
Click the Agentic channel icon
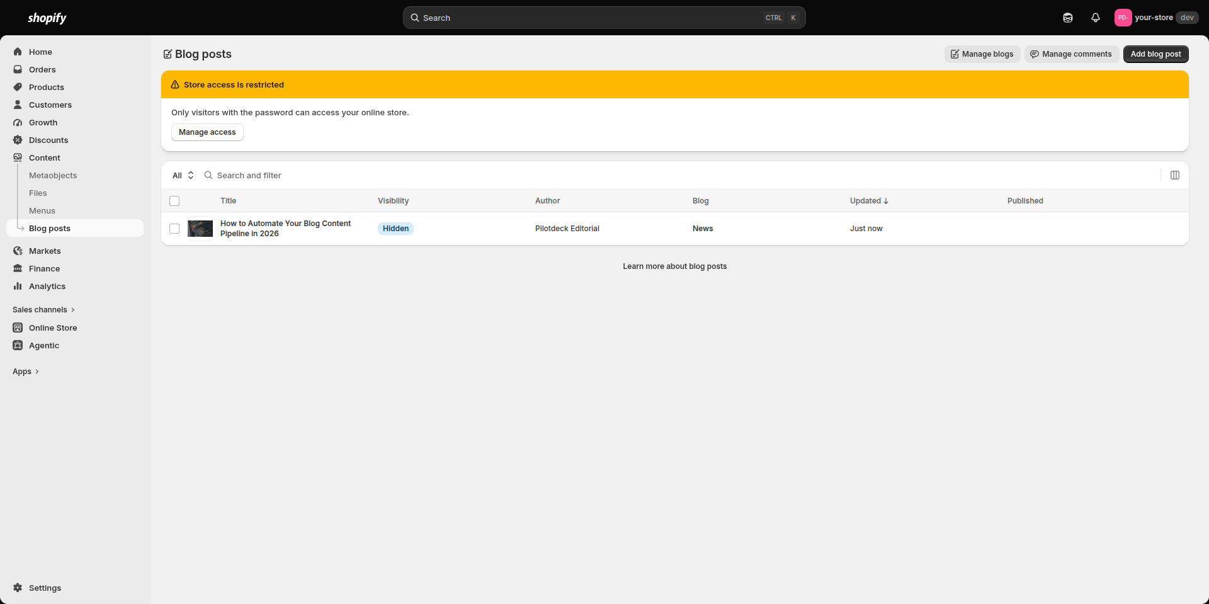(18, 345)
